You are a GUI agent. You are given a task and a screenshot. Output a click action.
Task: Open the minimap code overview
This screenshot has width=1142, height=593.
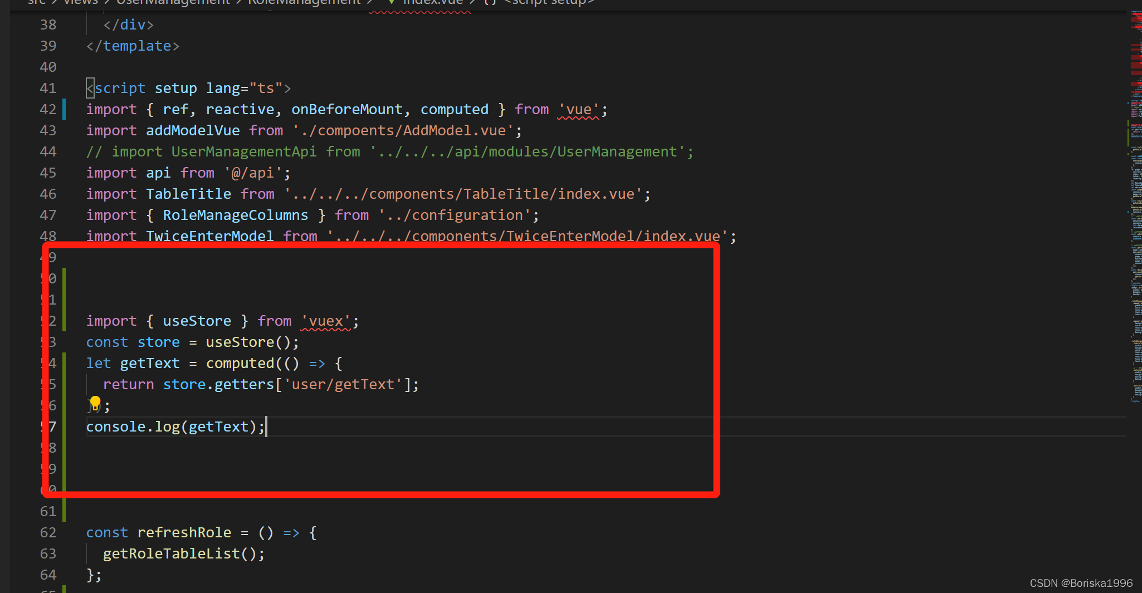(1135, 206)
